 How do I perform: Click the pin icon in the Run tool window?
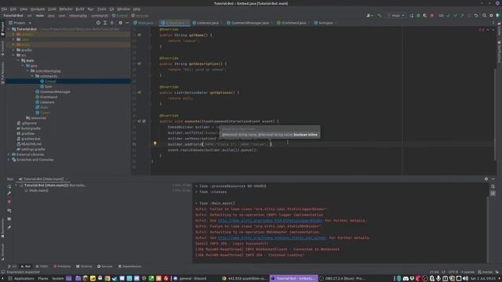pyautogui.click(x=9, y=227)
